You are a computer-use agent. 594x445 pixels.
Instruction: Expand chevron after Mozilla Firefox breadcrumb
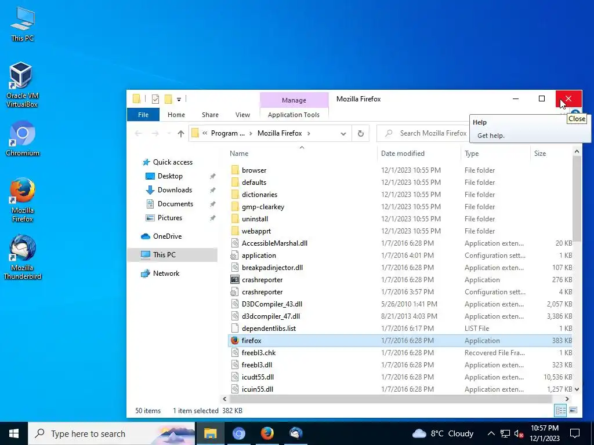click(309, 133)
